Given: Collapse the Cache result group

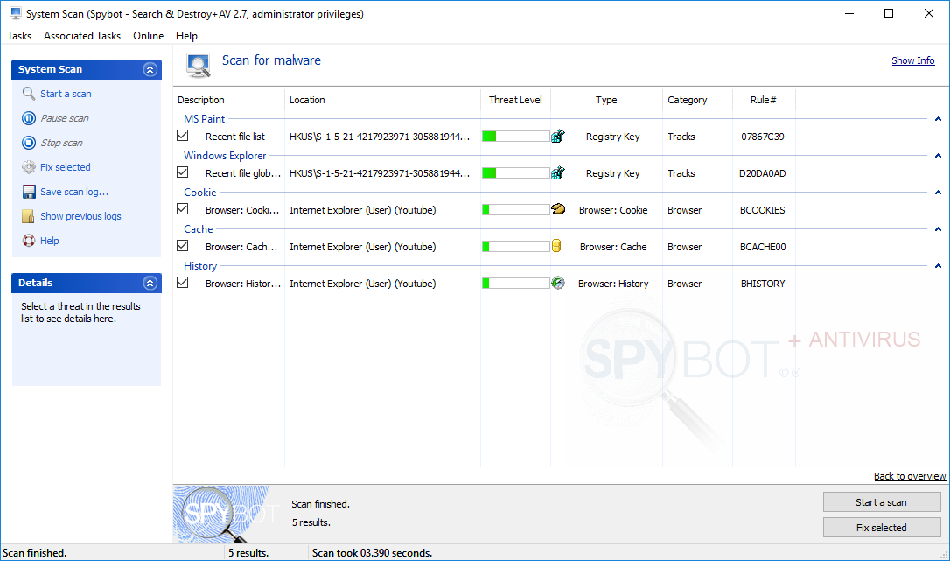Looking at the screenshot, I should 938,229.
